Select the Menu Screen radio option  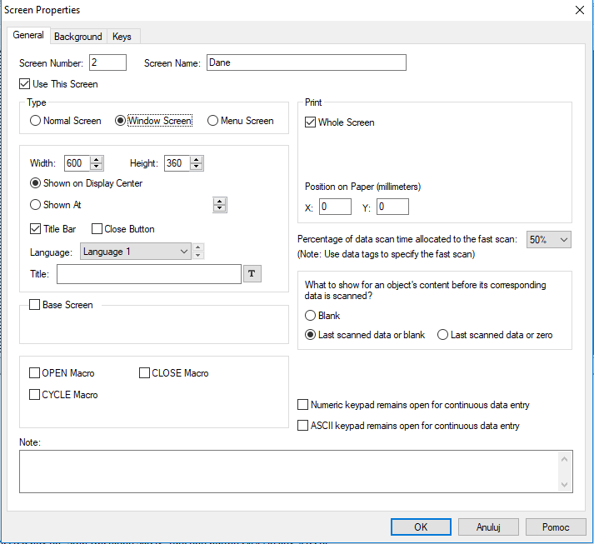213,121
